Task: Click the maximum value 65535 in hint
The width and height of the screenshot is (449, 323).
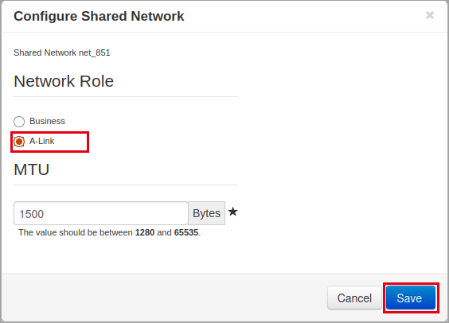Action: [x=186, y=232]
